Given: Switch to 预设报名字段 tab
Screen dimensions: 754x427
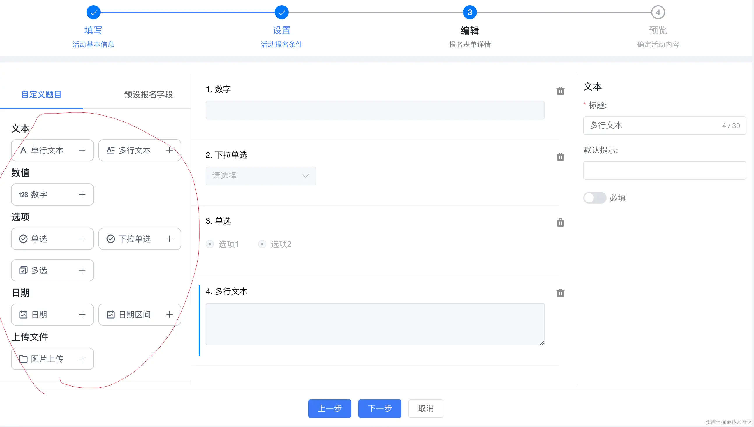Looking at the screenshot, I should pos(148,94).
